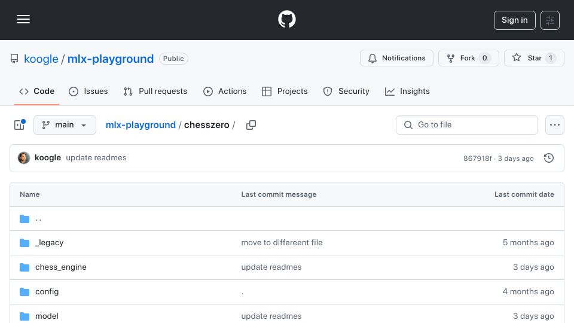574x323 pixels.
Task: Switch to the Code tab
Action: (36, 91)
